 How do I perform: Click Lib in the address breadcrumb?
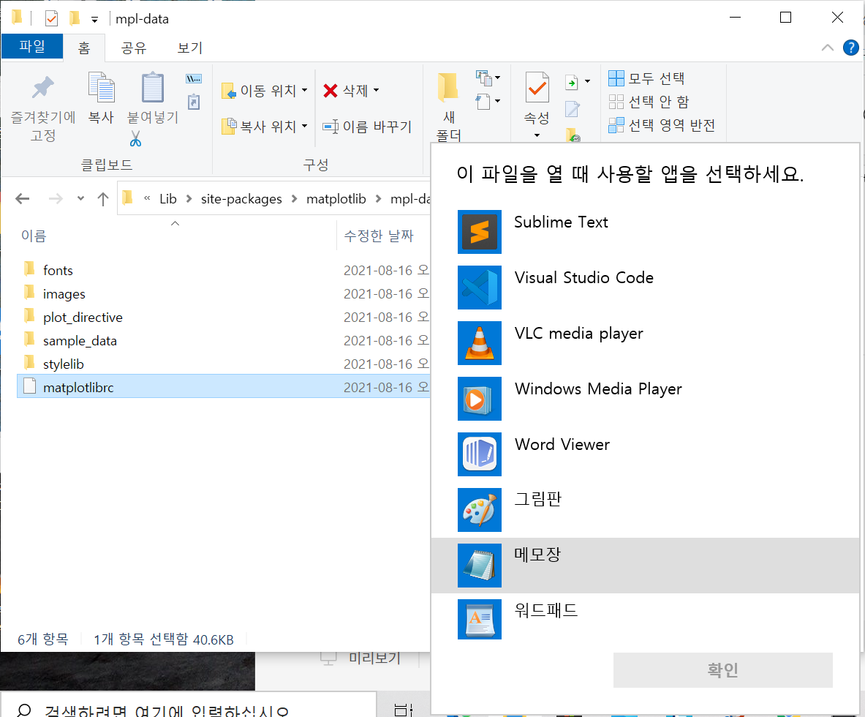pos(167,199)
